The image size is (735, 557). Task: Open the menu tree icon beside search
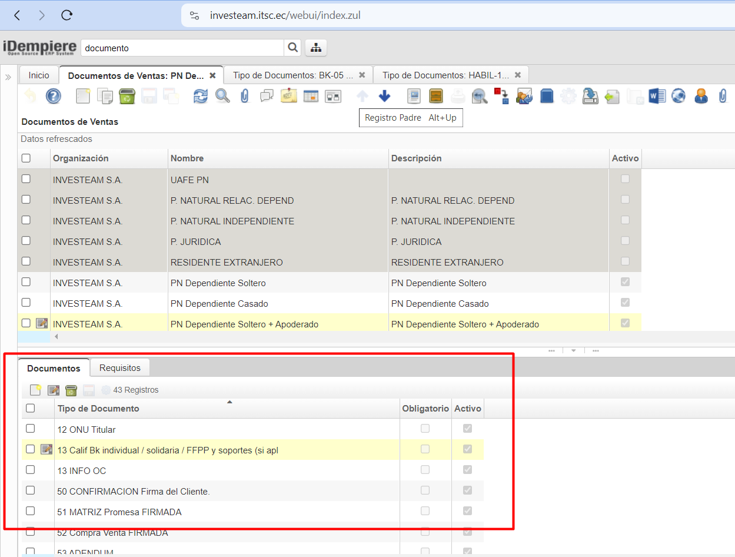316,48
